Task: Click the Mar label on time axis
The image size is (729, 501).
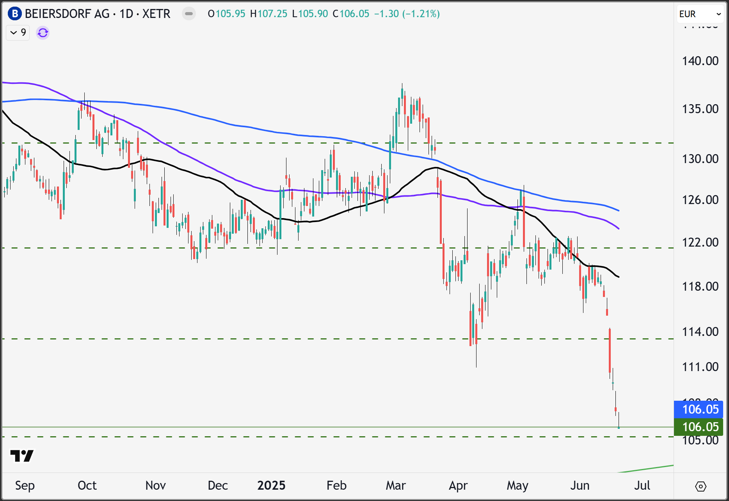Action: 396,486
